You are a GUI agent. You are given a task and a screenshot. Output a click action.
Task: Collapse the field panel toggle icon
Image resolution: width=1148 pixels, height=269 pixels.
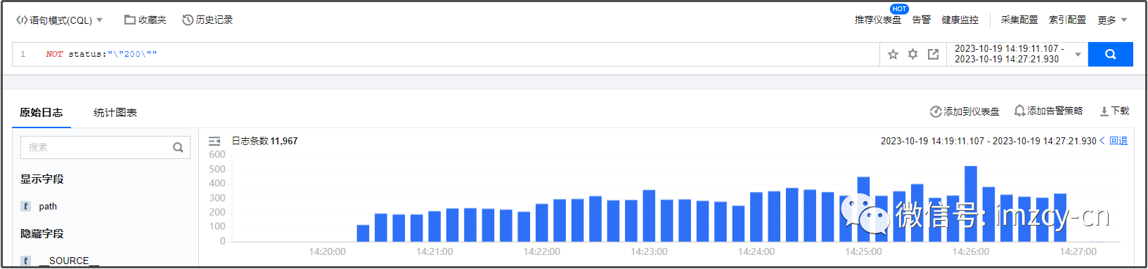click(214, 142)
